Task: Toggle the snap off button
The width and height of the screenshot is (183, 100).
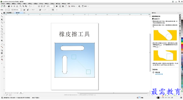Action: click(69, 6)
